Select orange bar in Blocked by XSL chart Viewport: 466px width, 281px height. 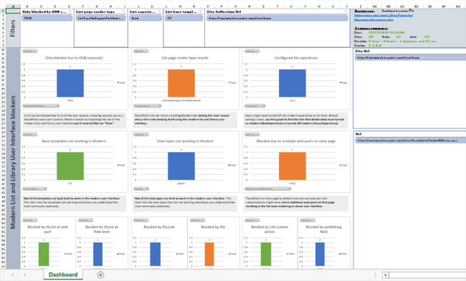click(209, 254)
